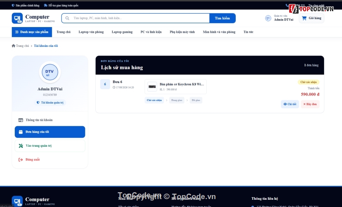
Task: Click the clock icon next to order date
Action: [114, 87]
